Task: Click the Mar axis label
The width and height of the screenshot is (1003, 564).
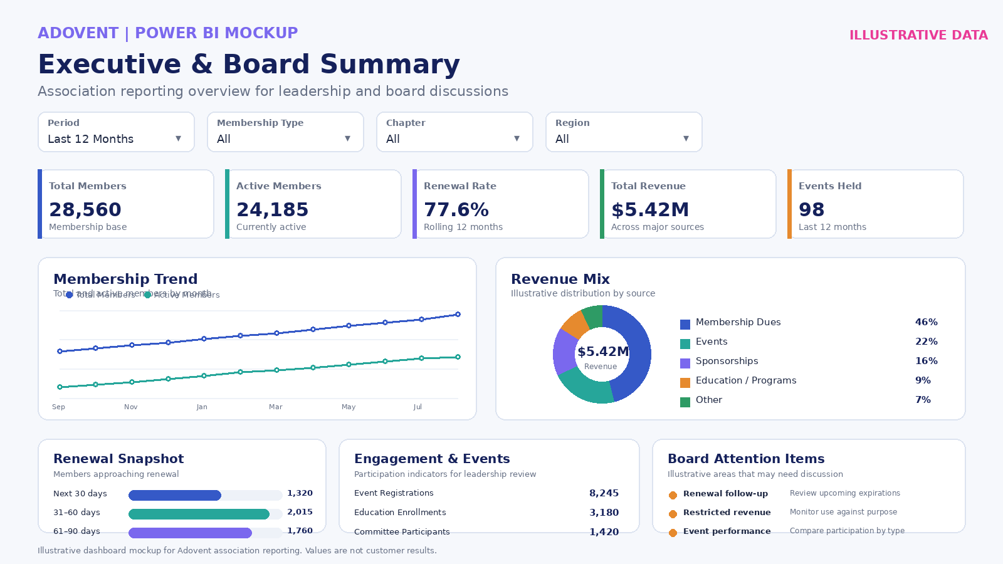Action: coord(276,407)
